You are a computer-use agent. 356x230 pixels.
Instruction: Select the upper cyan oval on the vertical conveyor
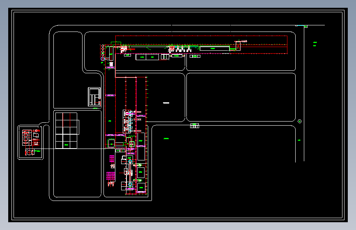coord(130,161)
